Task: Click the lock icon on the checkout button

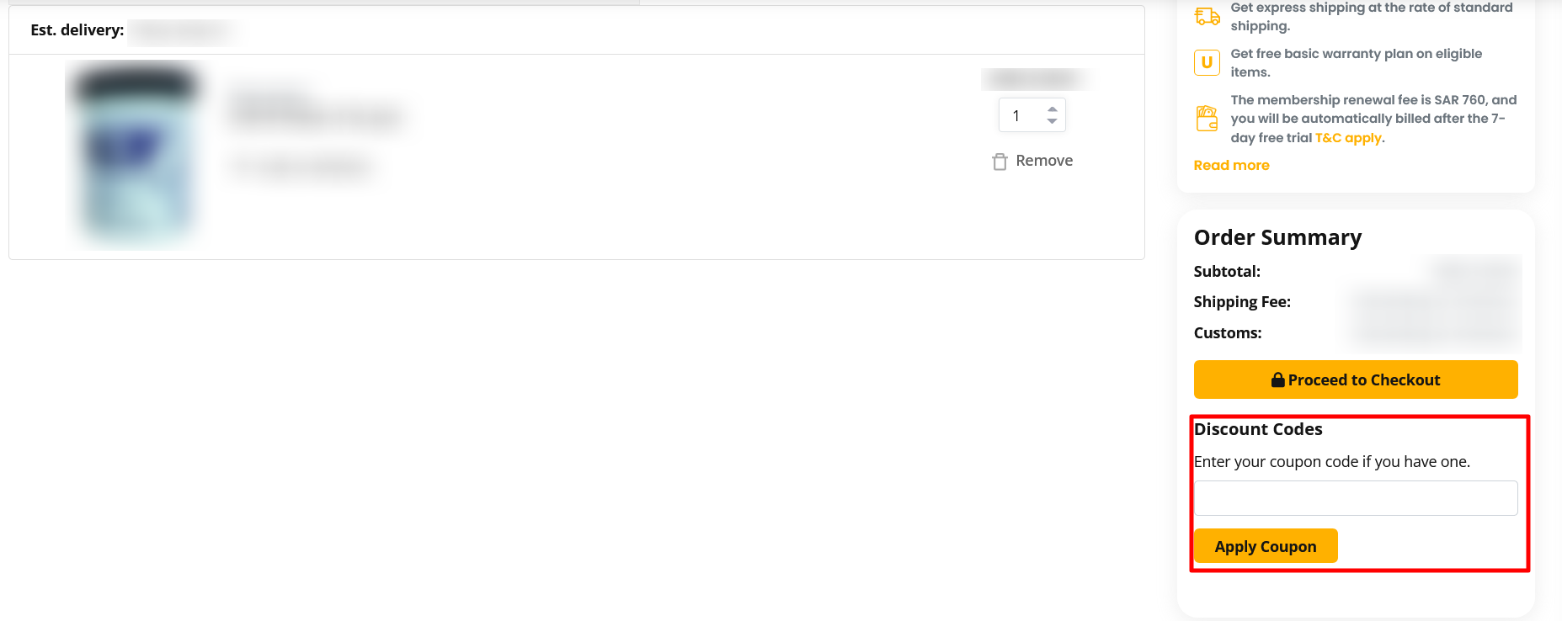Action: click(1277, 379)
